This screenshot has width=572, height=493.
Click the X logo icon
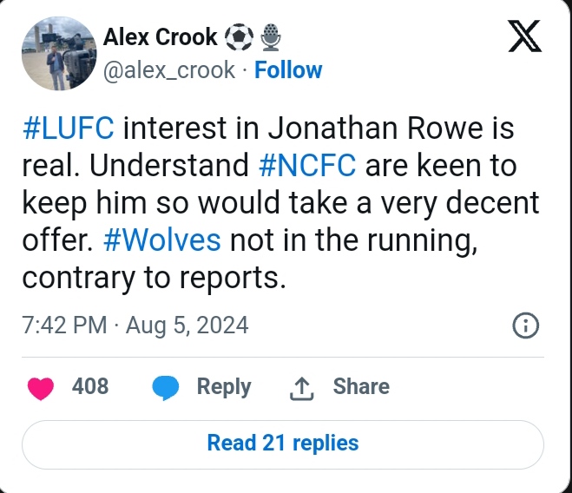tap(523, 37)
